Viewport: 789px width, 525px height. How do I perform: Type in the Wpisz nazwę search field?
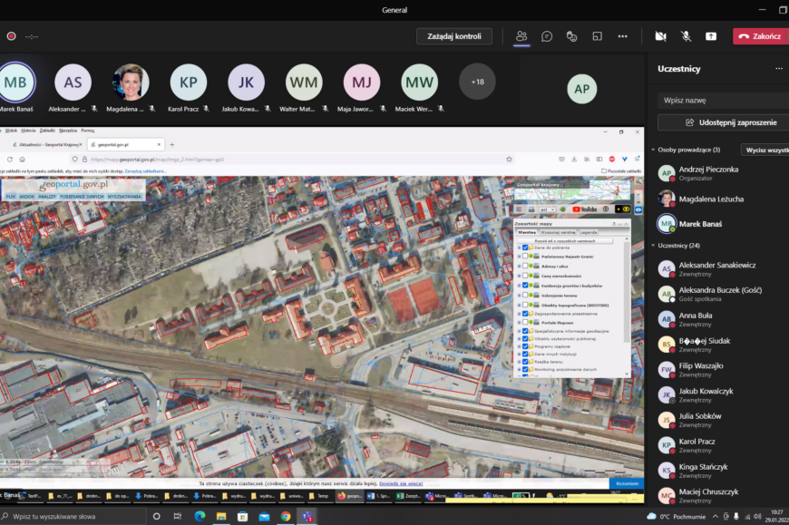click(x=723, y=100)
